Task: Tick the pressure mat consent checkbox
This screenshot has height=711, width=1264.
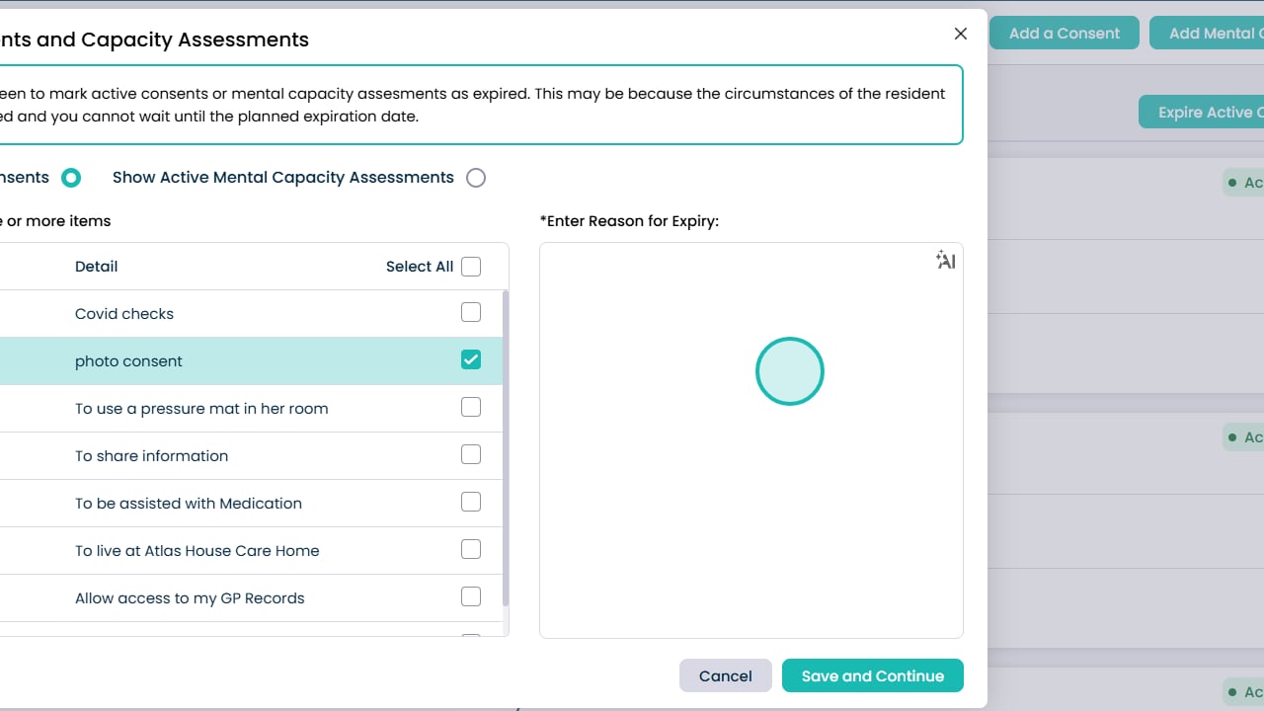Action: (471, 408)
